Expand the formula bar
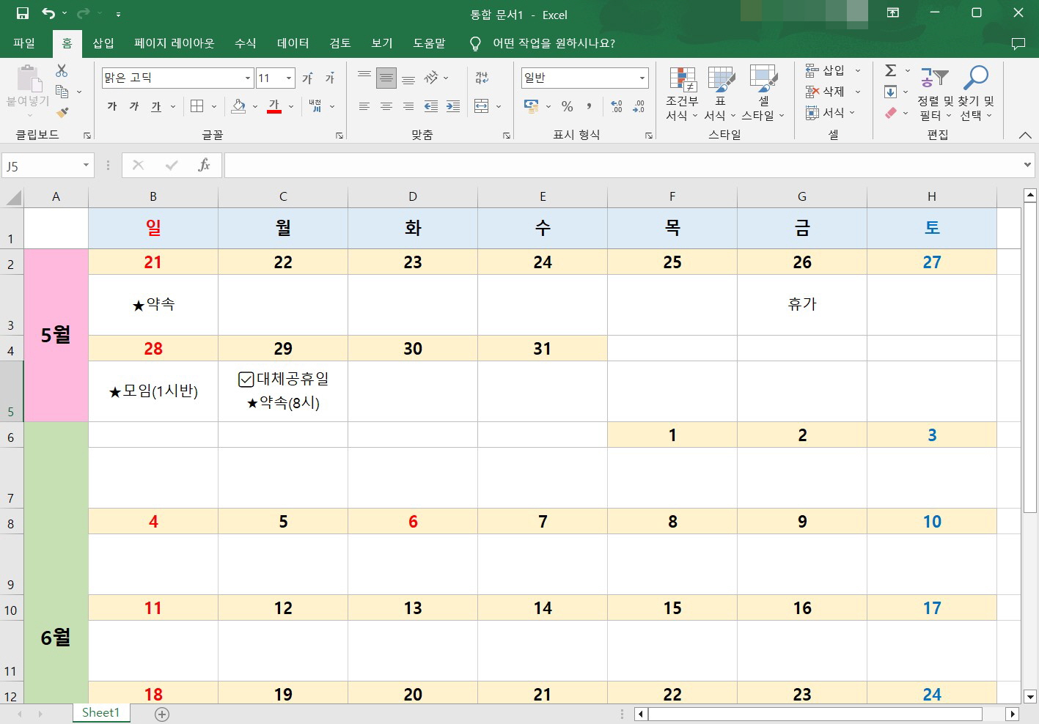This screenshot has height=724, width=1039. point(1027,165)
